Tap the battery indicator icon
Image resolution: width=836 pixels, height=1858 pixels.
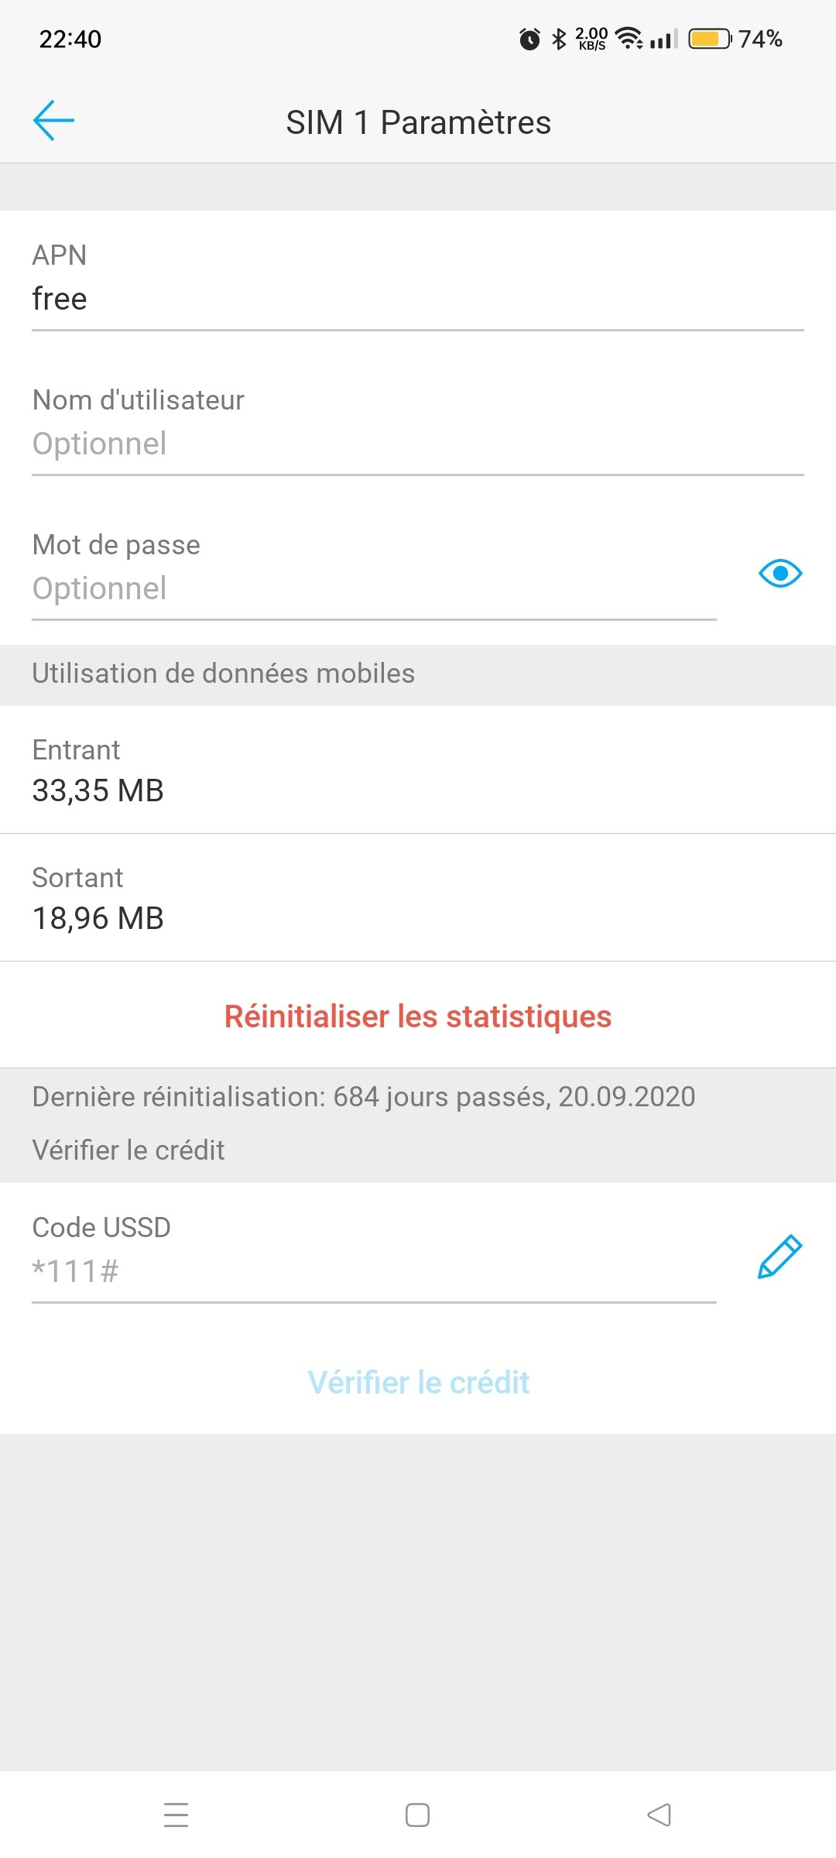[709, 39]
